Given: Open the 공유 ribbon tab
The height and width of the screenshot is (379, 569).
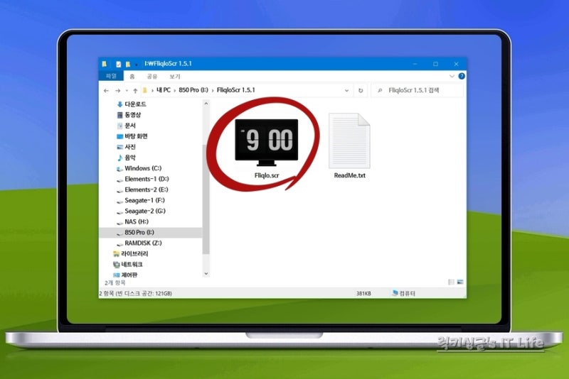Looking at the screenshot, I should [x=152, y=77].
